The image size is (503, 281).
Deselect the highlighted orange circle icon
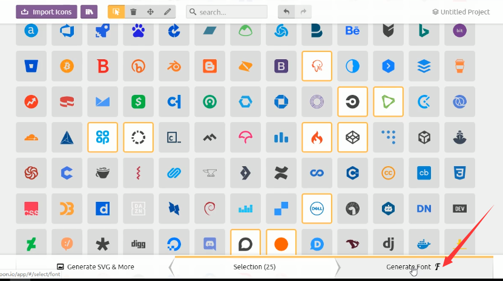pos(281,242)
